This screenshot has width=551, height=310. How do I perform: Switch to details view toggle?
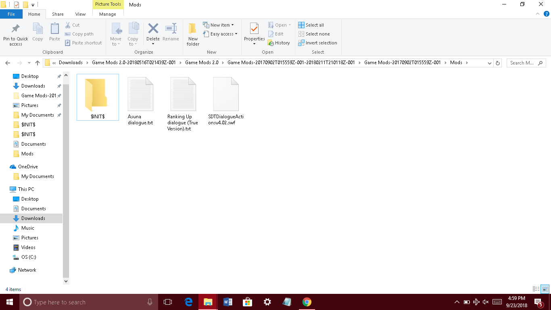pos(536,289)
